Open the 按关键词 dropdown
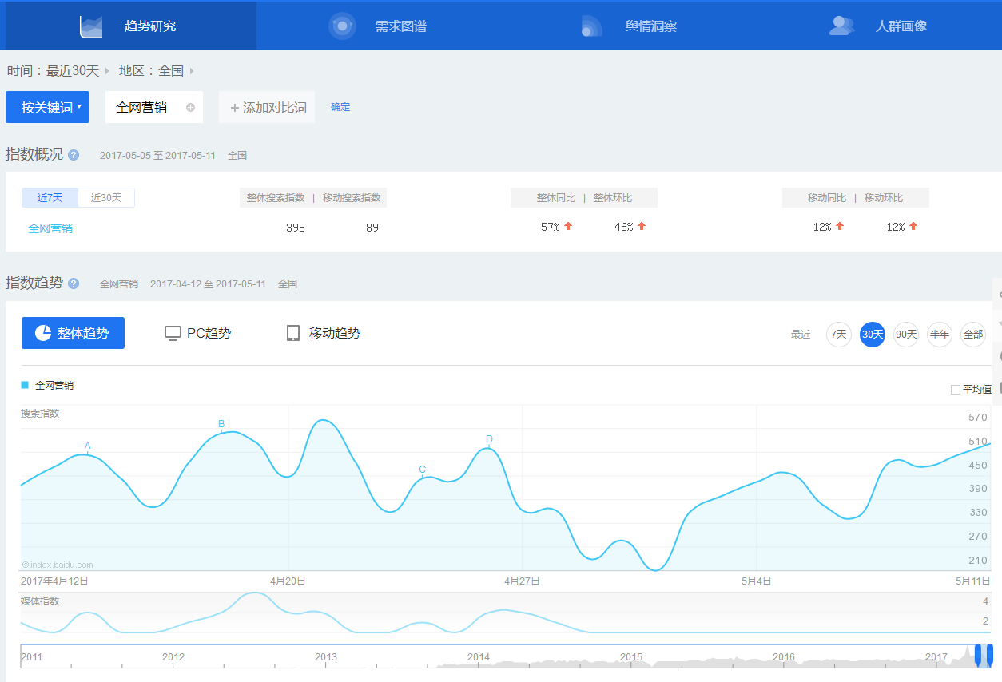Viewport: 1002px width, 682px height. (x=47, y=107)
